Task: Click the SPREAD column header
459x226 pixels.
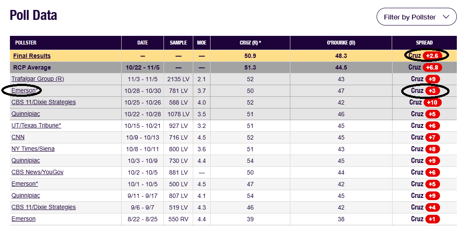Action: [424, 43]
